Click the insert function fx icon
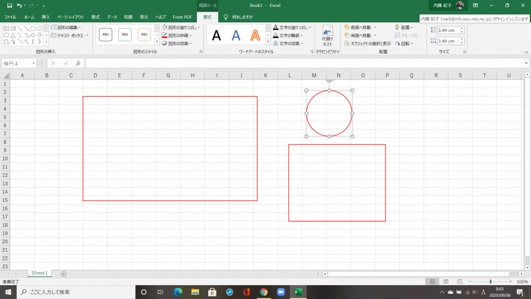The image size is (531, 299). (78, 63)
